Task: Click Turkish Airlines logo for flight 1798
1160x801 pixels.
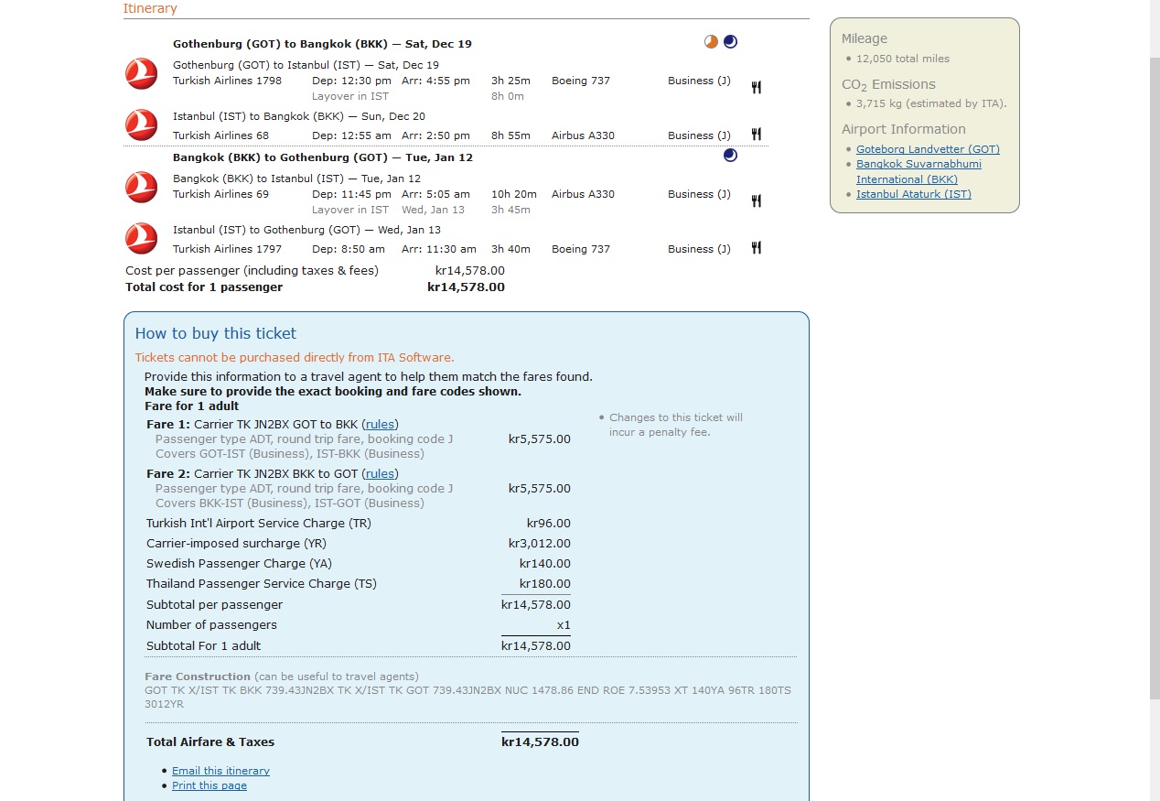Action: (x=141, y=73)
